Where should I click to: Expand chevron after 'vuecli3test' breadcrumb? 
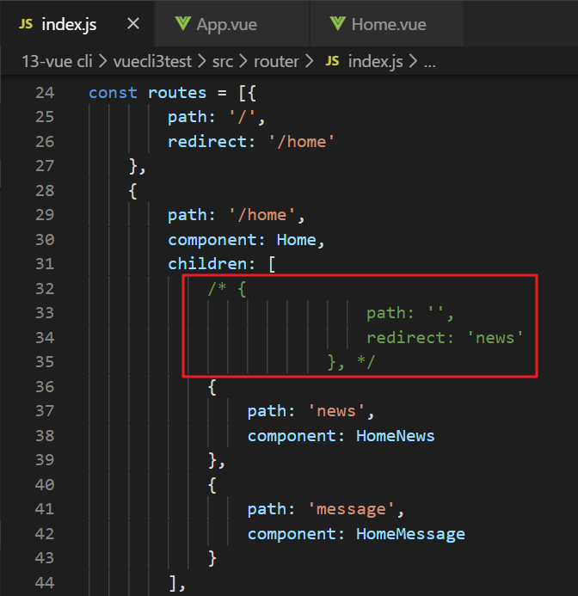click(202, 61)
